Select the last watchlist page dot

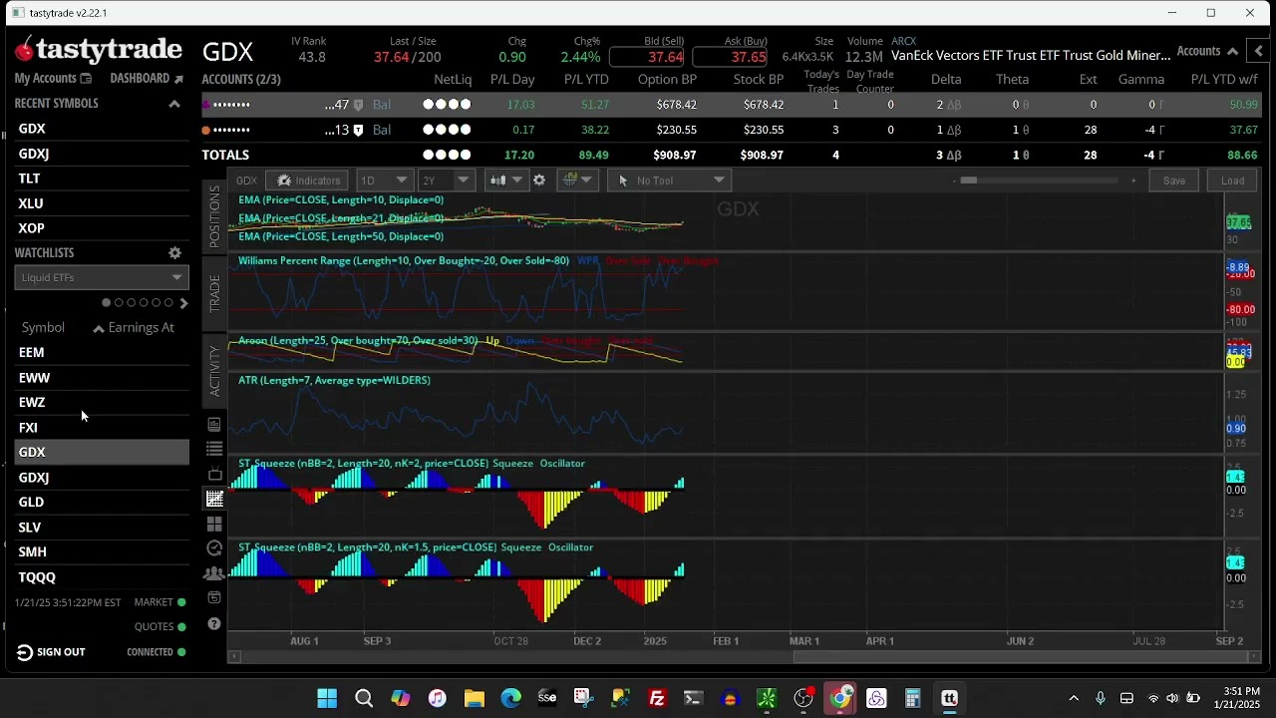(x=167, y=303)
